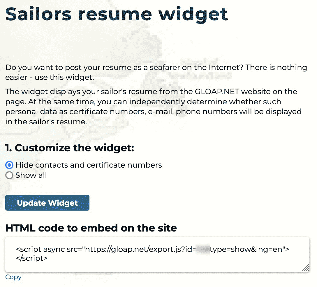Click the GLOAP.NET text in the description

[x=217, y=92]
